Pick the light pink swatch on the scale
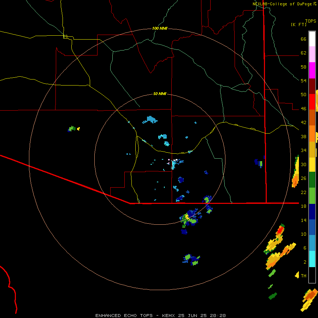This screenshot has height=318, width=318. pyautogui.click(x=312, y=54)
